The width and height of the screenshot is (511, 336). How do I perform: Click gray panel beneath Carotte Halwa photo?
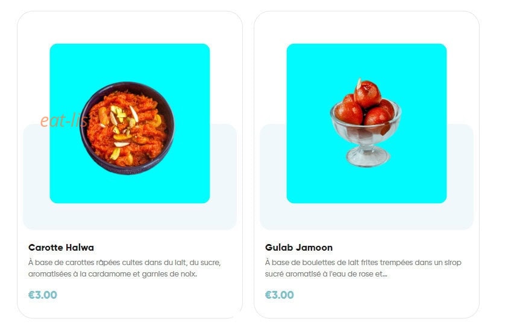130,217
